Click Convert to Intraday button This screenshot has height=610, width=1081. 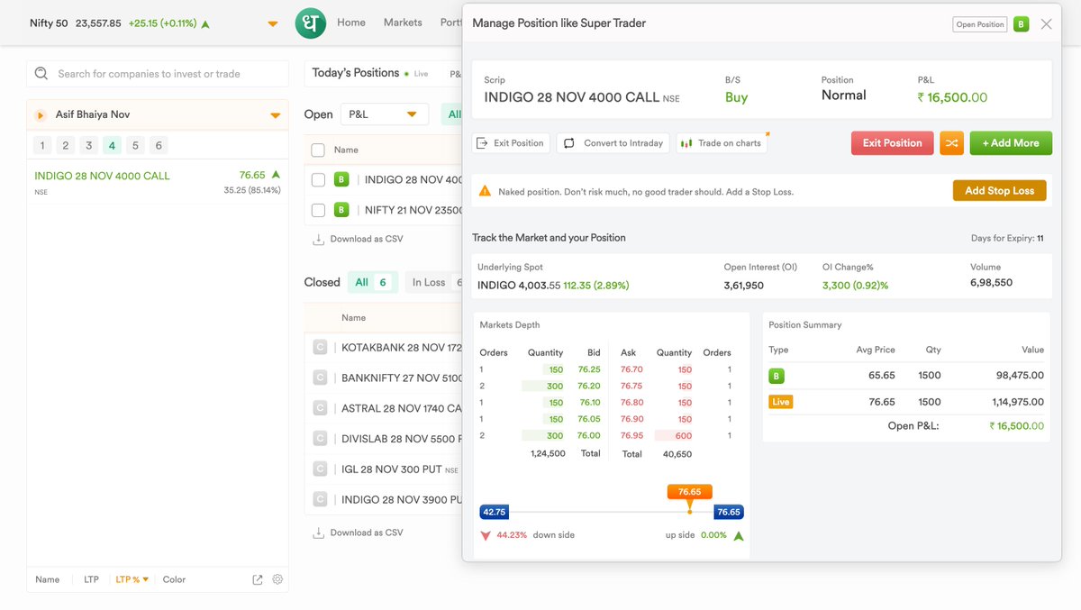tap(613, 143)
